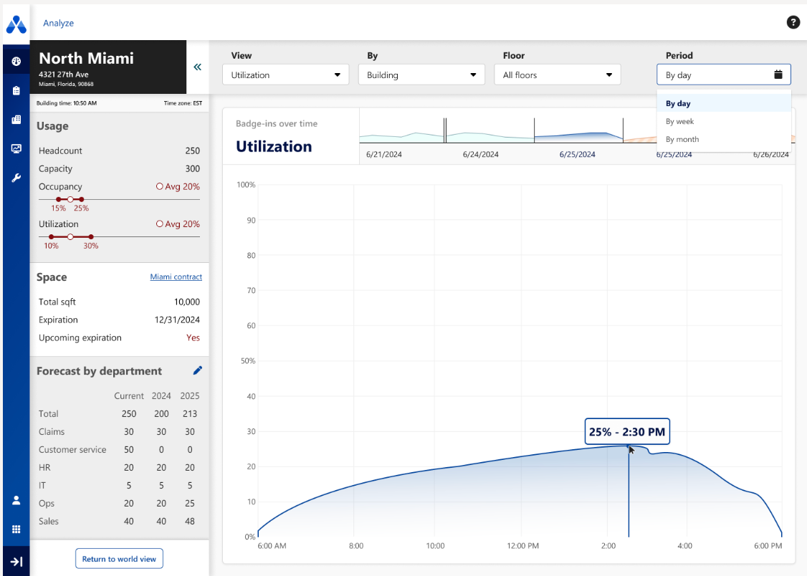Click Expiration date 12/31/2024
Viewport: 807px width, 576px height.
point(177,320)
